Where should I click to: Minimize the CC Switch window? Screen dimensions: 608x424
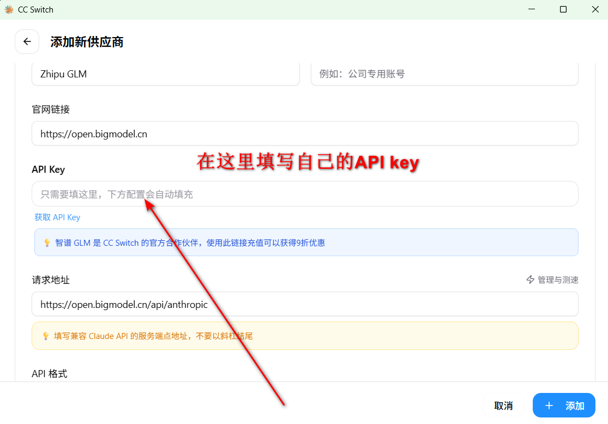[x=532, y=9]
